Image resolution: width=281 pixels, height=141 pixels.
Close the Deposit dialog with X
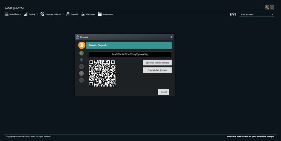[171, 37]
